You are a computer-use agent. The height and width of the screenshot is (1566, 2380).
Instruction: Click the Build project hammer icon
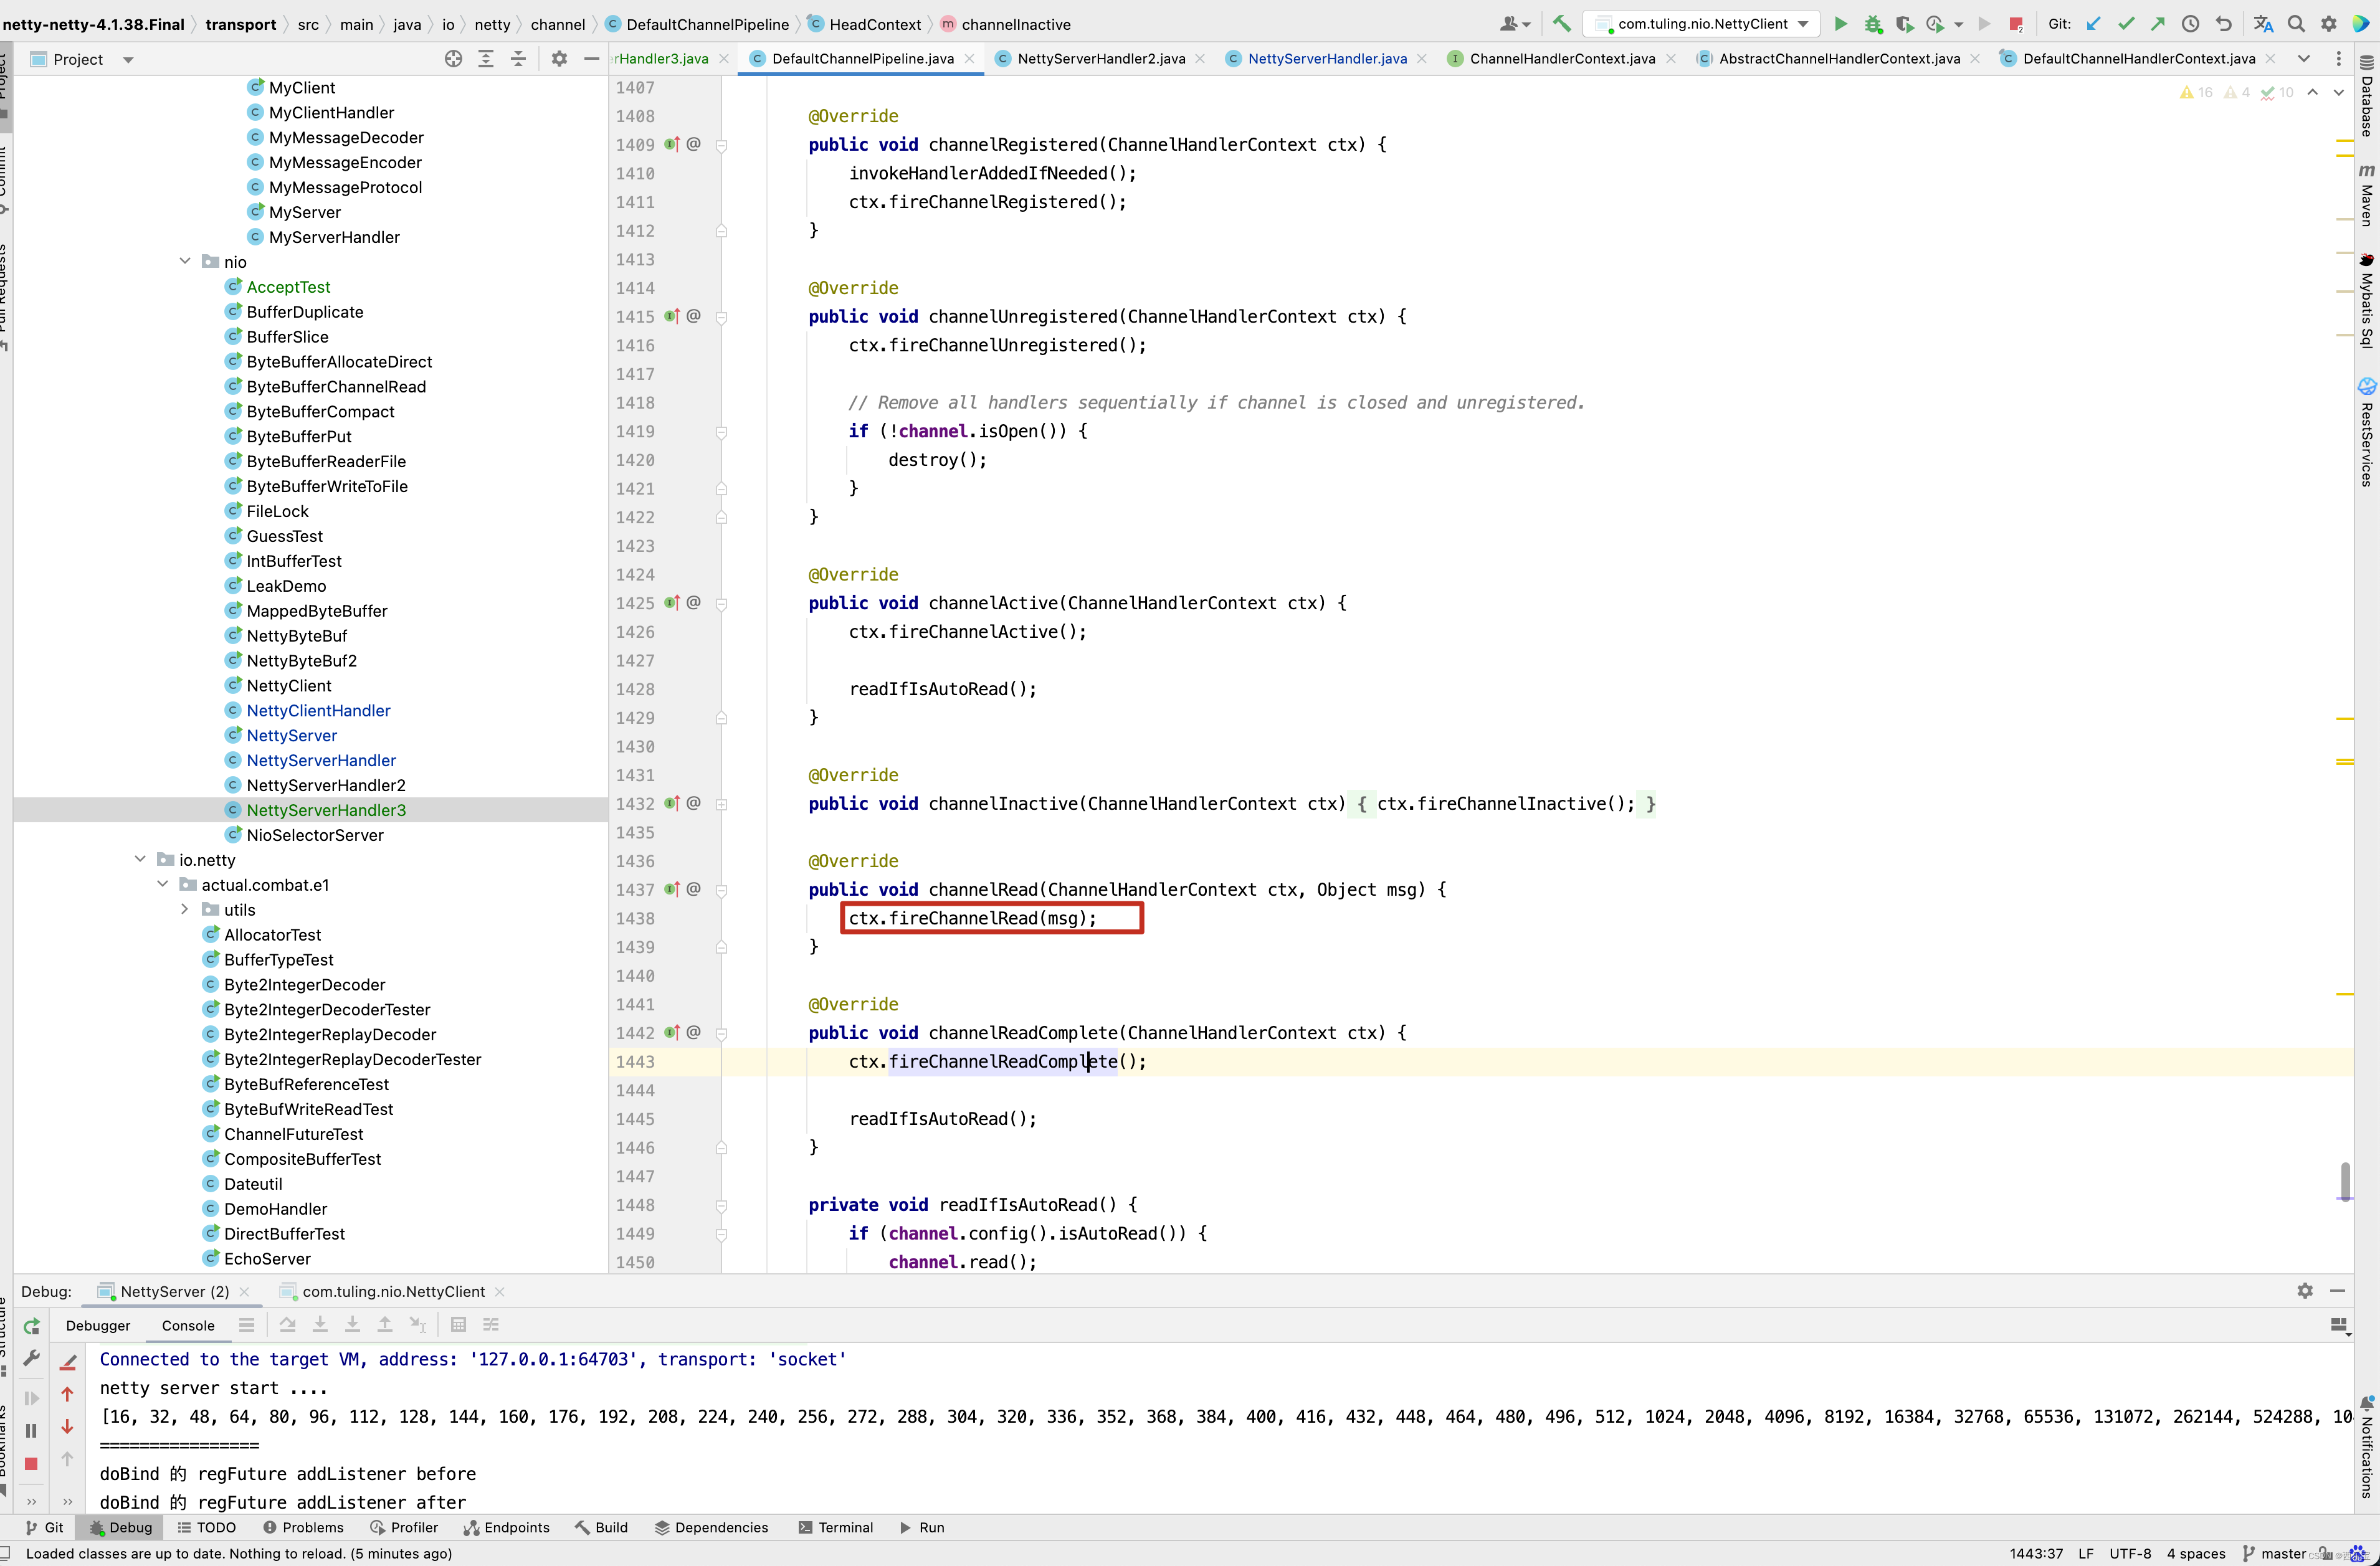tap(1561, 24)
